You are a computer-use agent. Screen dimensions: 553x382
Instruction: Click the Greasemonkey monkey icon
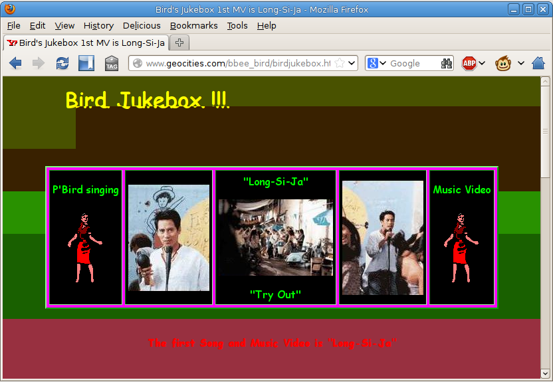tap(503, 63)
